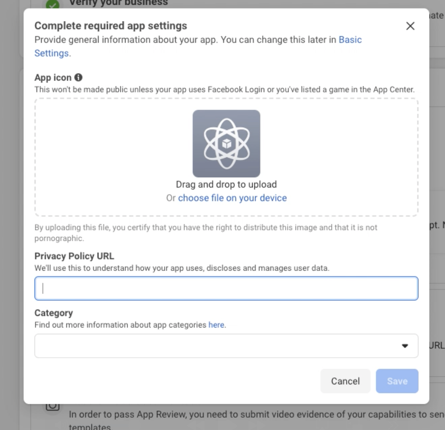This screenshot has height=430, width=445.
Task: Open the Basic Settings link
Action: 198,46
